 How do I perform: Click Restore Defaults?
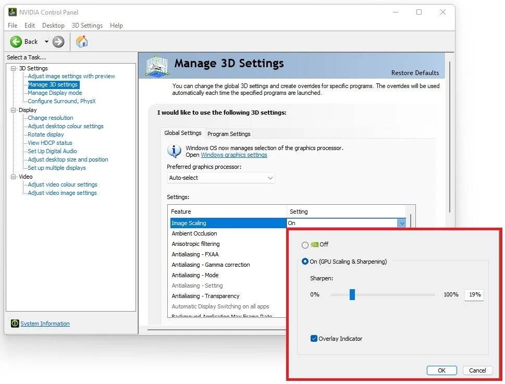[415, 73]
